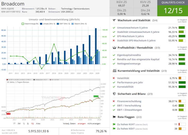Click the green checkmark beside Eigenkapitalrendite

(x=114, y=55)
